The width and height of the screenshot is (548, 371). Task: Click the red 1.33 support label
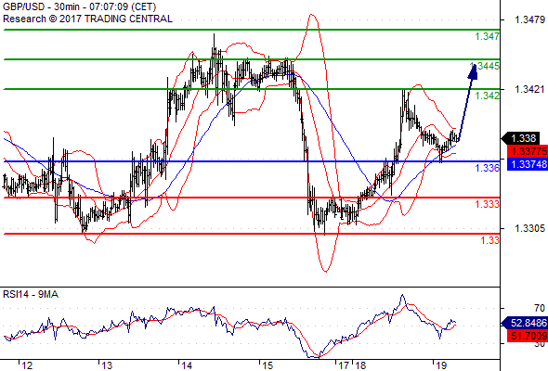pos(490,240)
